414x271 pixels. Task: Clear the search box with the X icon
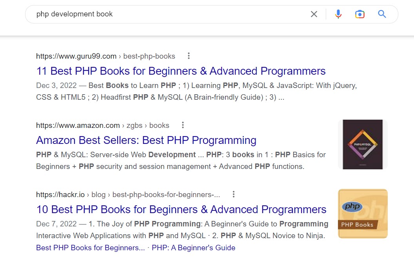314,14
